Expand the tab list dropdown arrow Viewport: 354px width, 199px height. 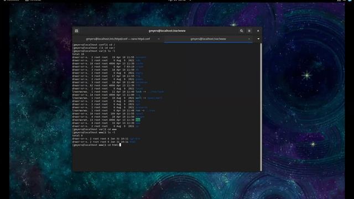click(258, 39)
